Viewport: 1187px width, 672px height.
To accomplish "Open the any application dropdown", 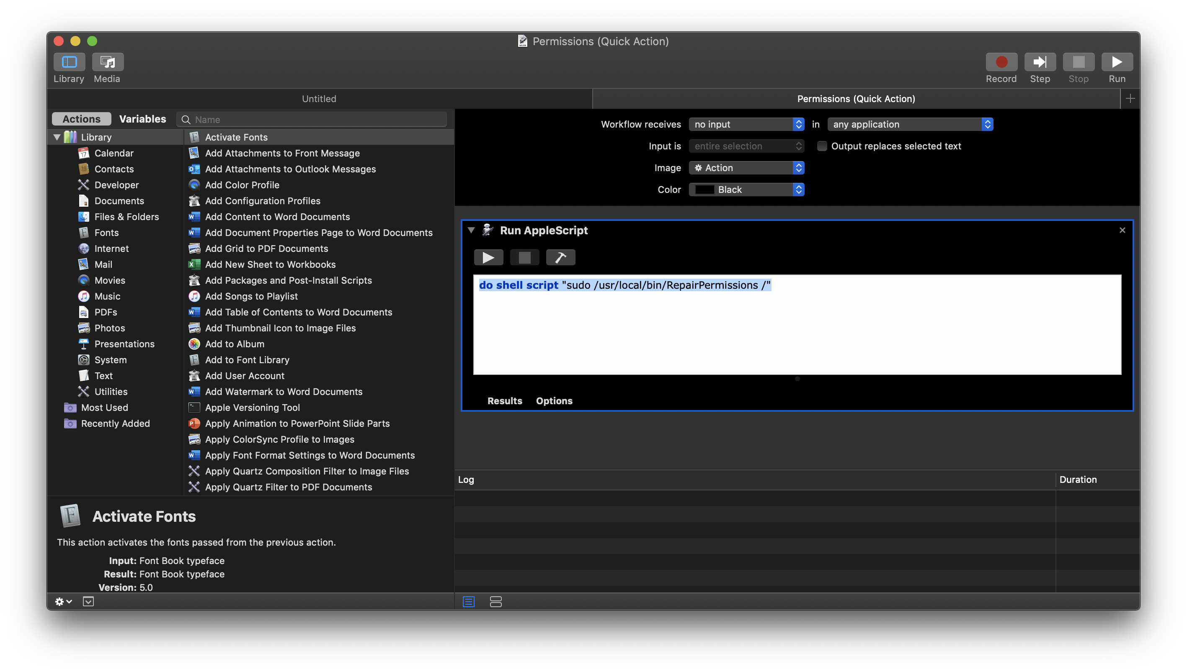I will (x=909, y=125).
